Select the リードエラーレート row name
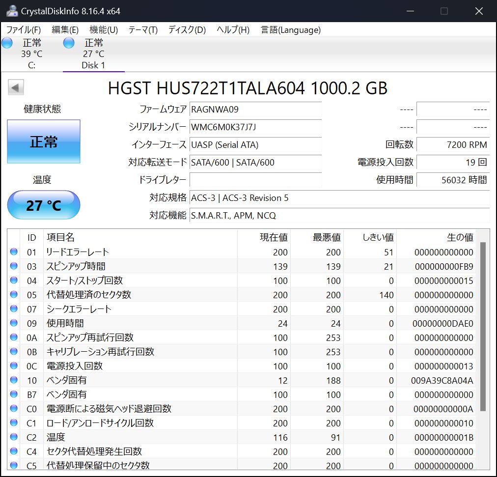This screenshot has width=497, height=477. coord(78,252)
